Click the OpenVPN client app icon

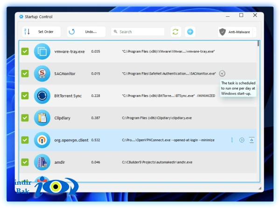click(x=42, y=140)
